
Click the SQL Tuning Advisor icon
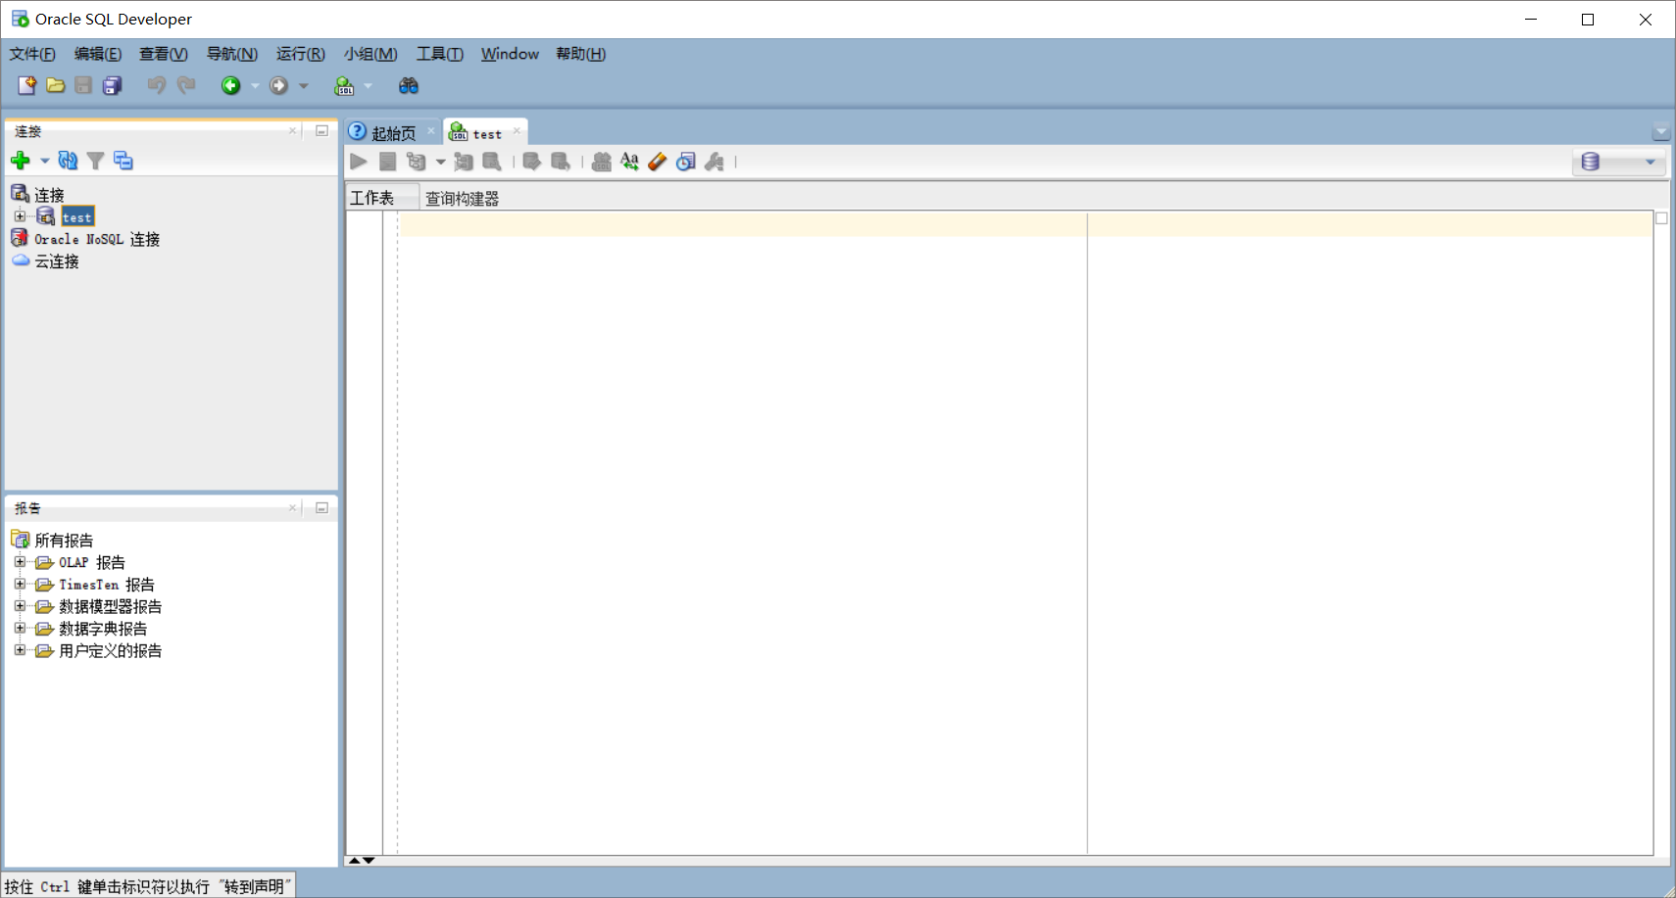492,162
